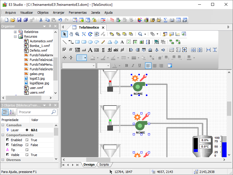
Task: Click the red wrench on the top pump
Action: (x=143, y=78)
